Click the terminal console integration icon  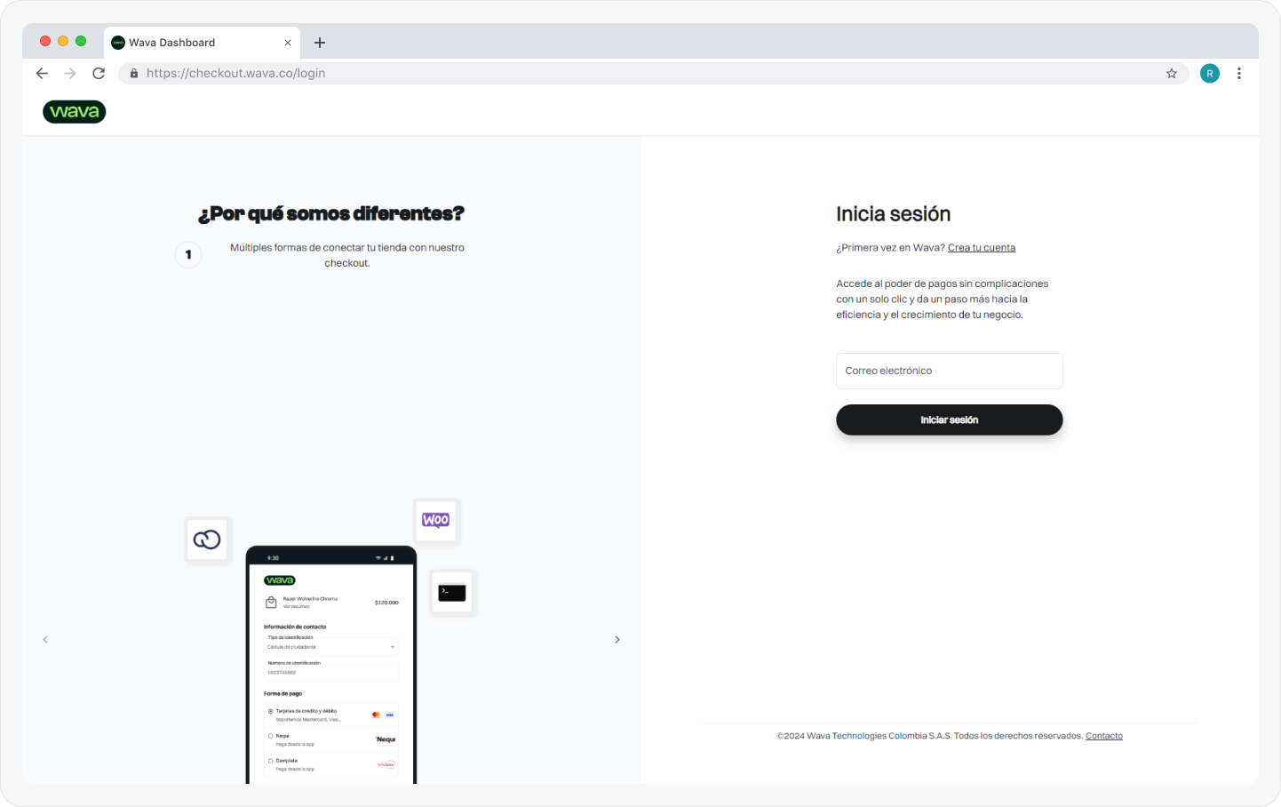coord(452,592)
